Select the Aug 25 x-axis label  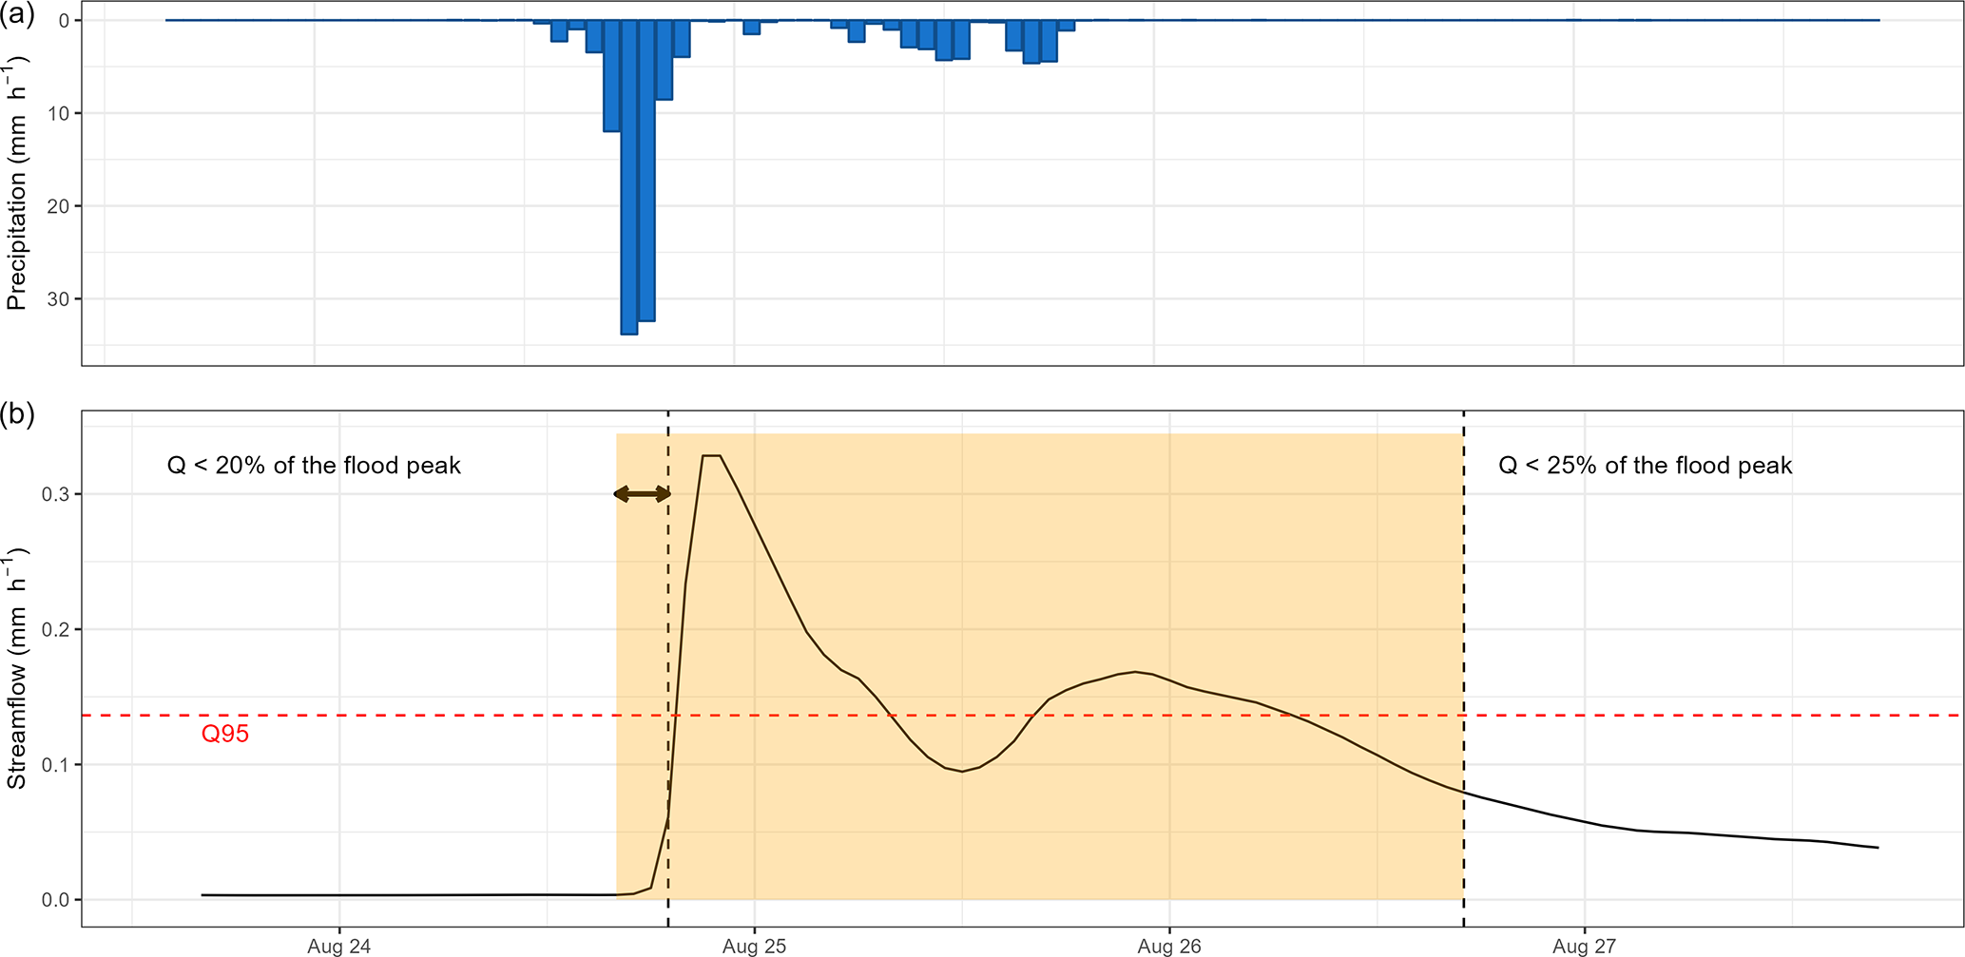tap(754, 947)
